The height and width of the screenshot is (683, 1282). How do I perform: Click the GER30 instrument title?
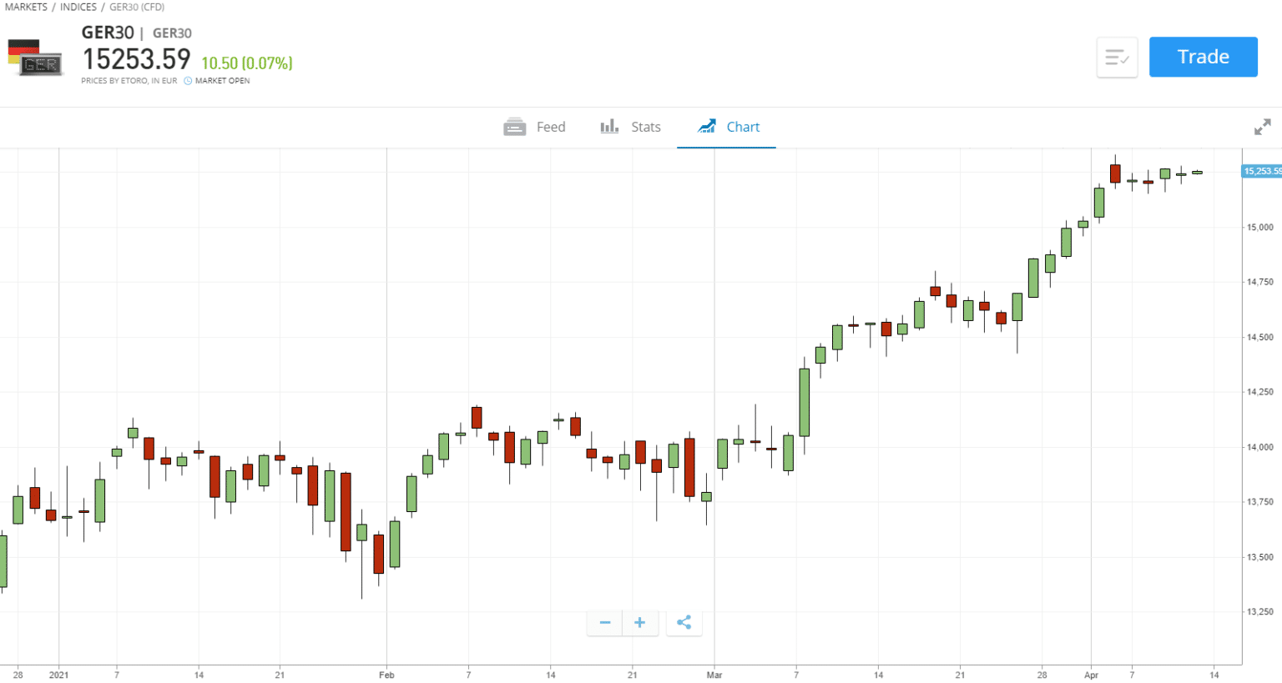(x=108, y=33)
